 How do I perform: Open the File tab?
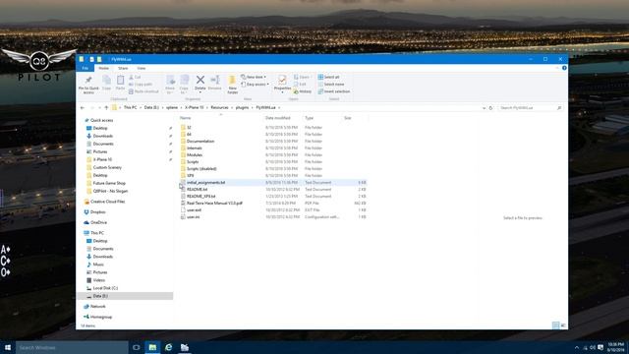[x=86, y=68]
